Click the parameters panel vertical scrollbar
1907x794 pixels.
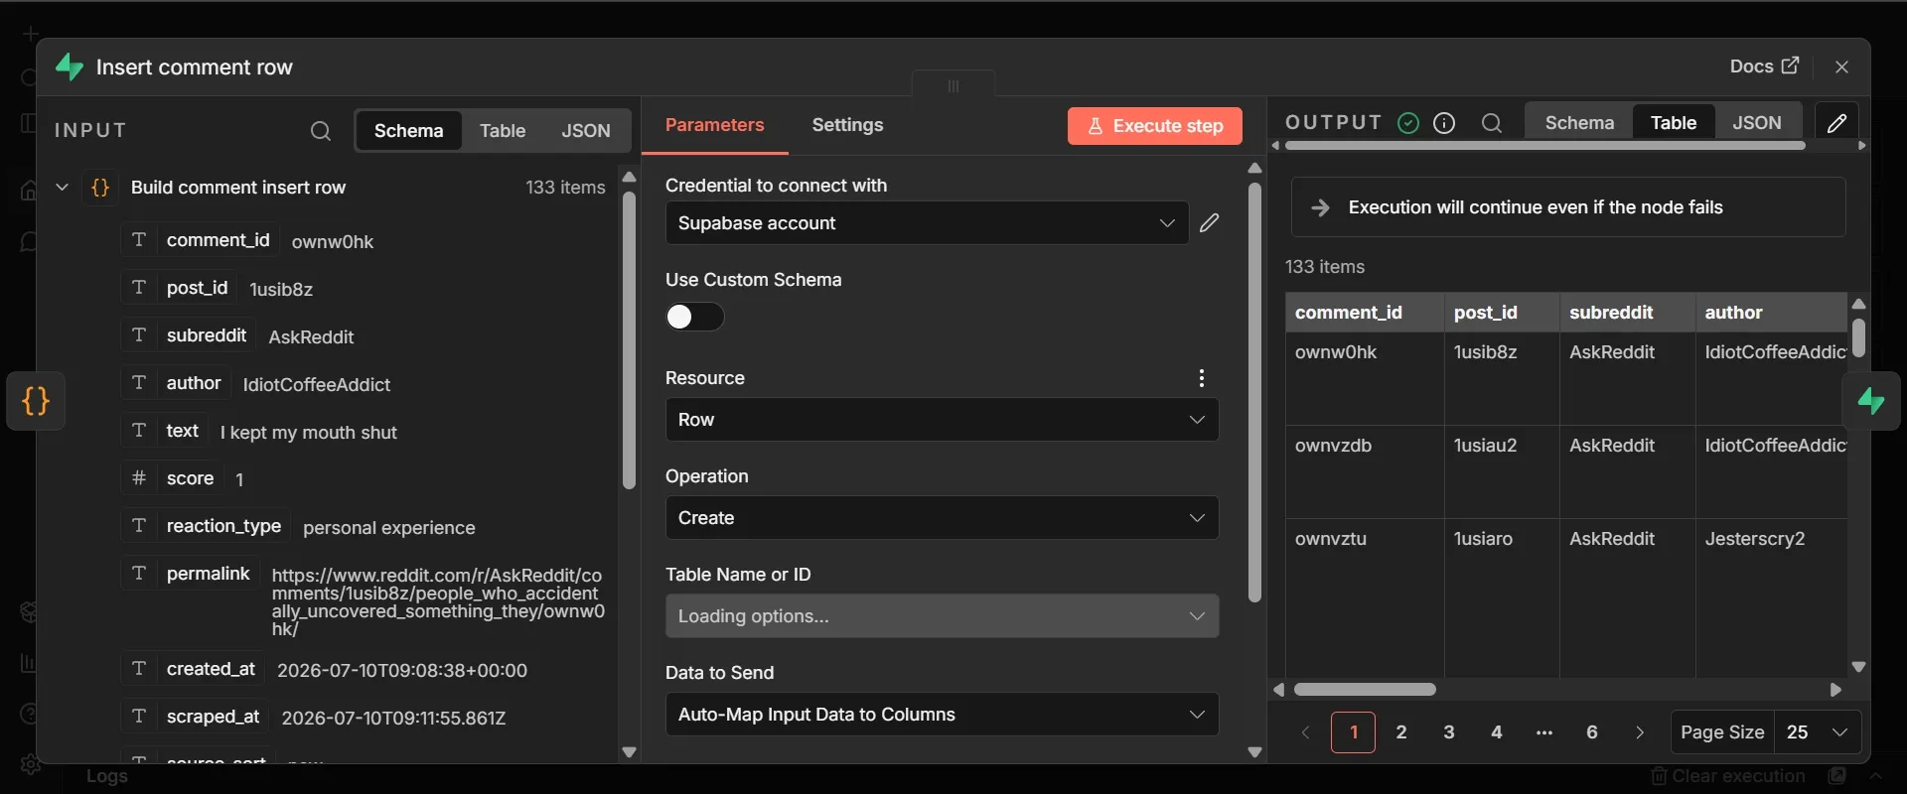pyautogui.click(x=1254, y=393)
